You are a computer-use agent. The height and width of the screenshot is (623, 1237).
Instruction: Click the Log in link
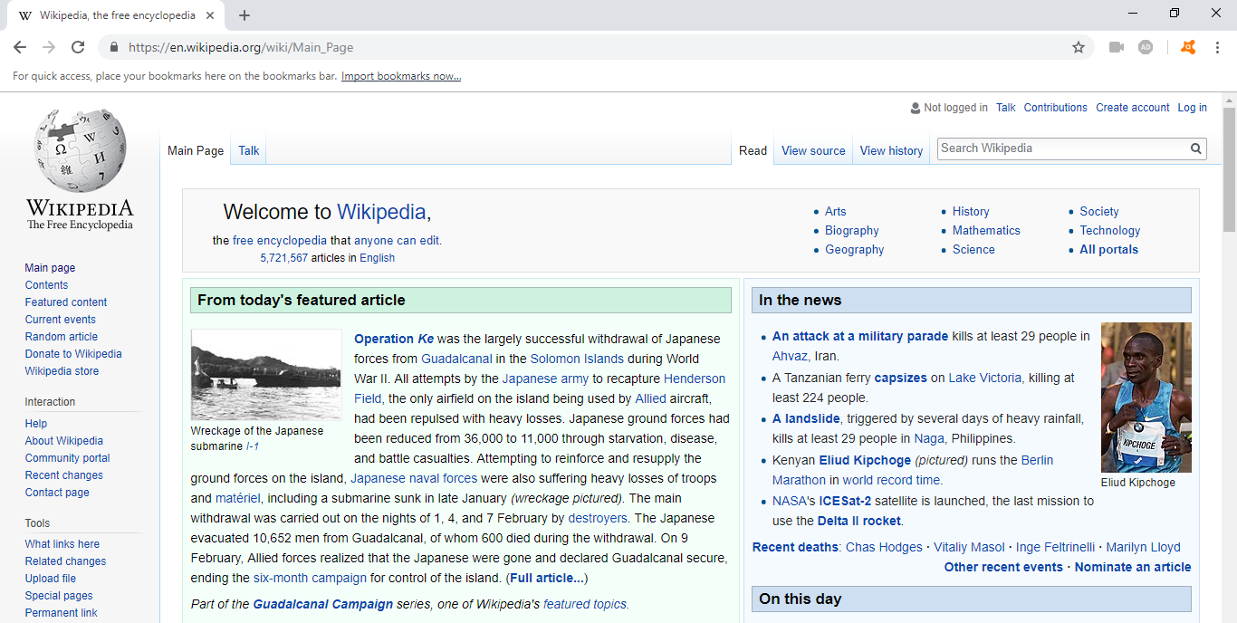1192,108
